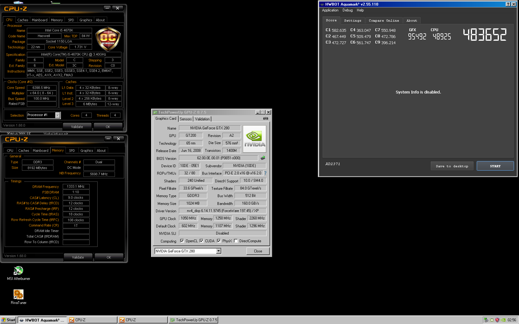Viewport: 519px width, 324px height.
Task: Select the Score tab in HWBOT Aquamark
Action: pos(331,20)
